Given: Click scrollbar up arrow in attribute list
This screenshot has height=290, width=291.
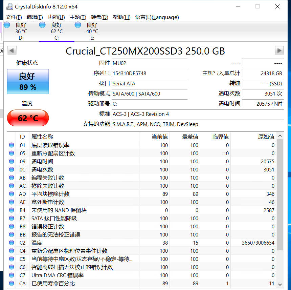Looking at the screenshot, I should (280, 136).
